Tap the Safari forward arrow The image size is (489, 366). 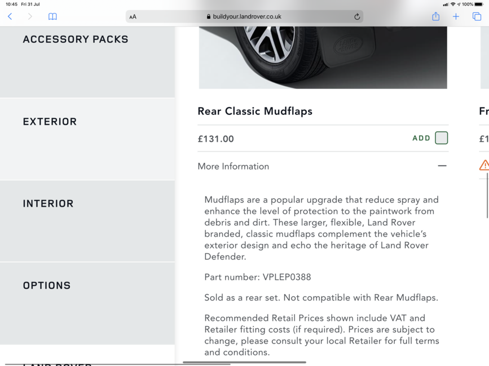click(x=30, y=16)
